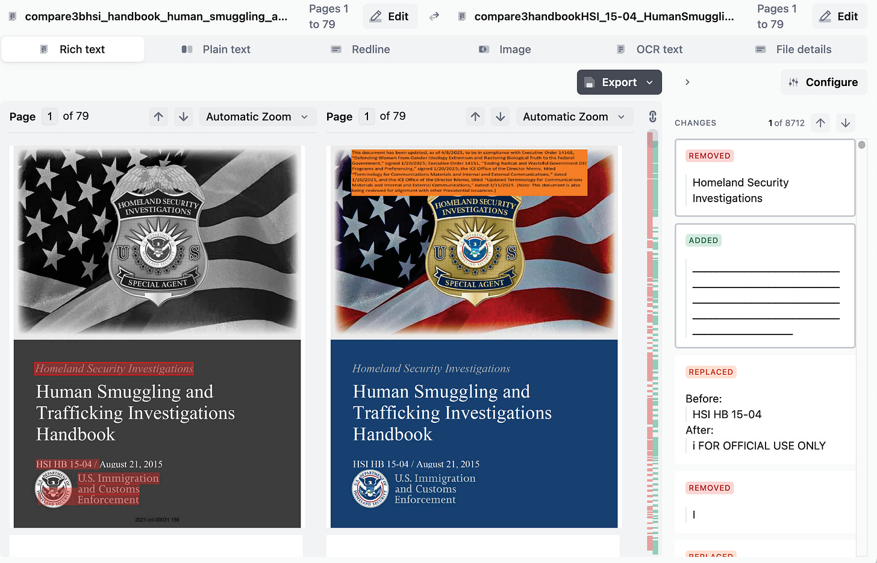Open left Automatic Zoom dropdown

pyautogui.click(x=257, y=117)
